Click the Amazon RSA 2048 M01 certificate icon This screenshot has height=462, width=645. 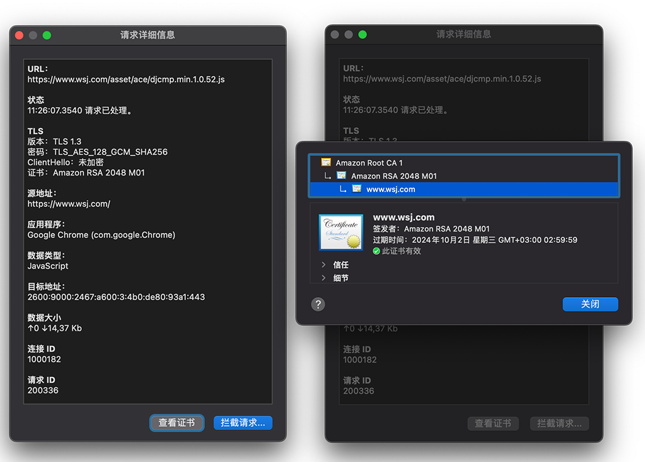click(x=342, y=176)
